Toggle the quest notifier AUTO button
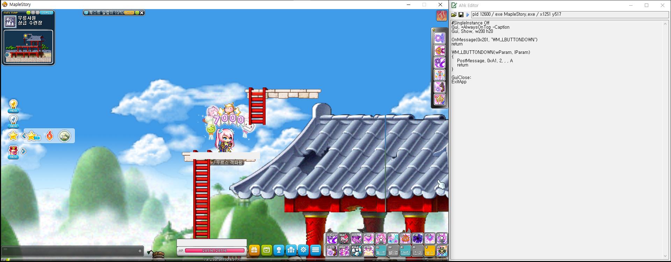 (129, 13)
